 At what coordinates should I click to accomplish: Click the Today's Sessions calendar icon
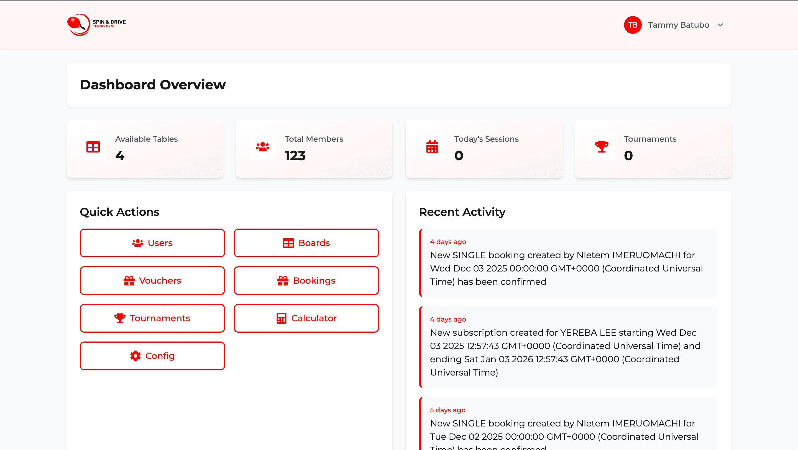point(432,147)
